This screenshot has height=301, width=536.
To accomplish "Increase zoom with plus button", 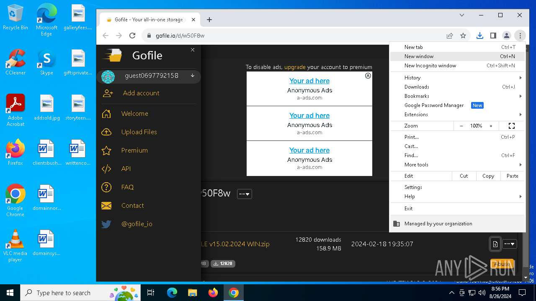I will point(491,126).
